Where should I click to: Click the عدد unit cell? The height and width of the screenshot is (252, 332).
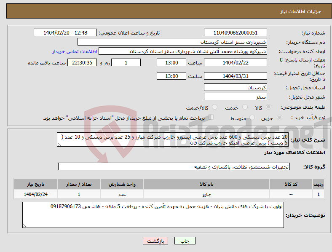(122, 194)
